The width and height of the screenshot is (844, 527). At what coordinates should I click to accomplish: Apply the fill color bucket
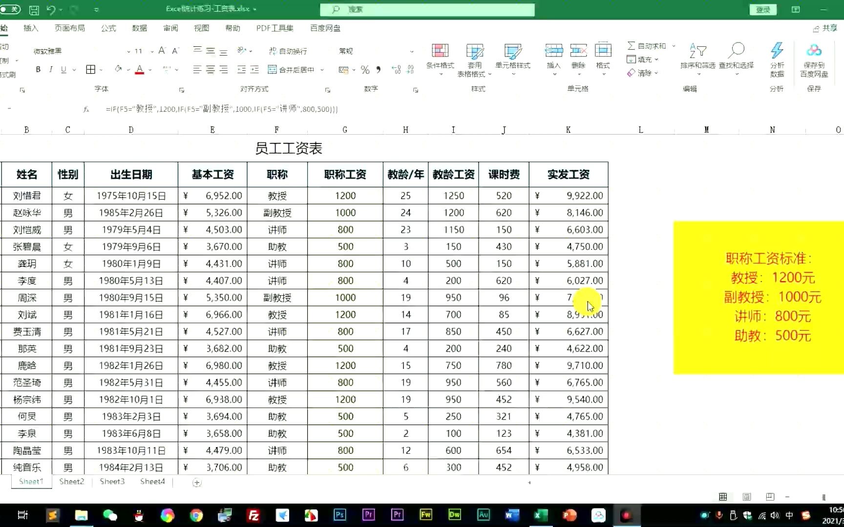coord(118,69)
